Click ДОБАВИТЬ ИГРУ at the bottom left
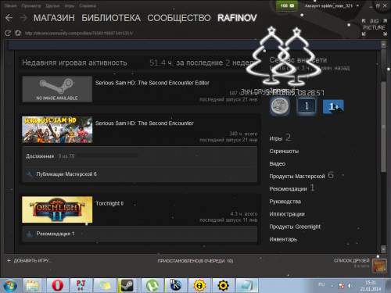Viewport: 391px width, 293px height. coord(29,260)
